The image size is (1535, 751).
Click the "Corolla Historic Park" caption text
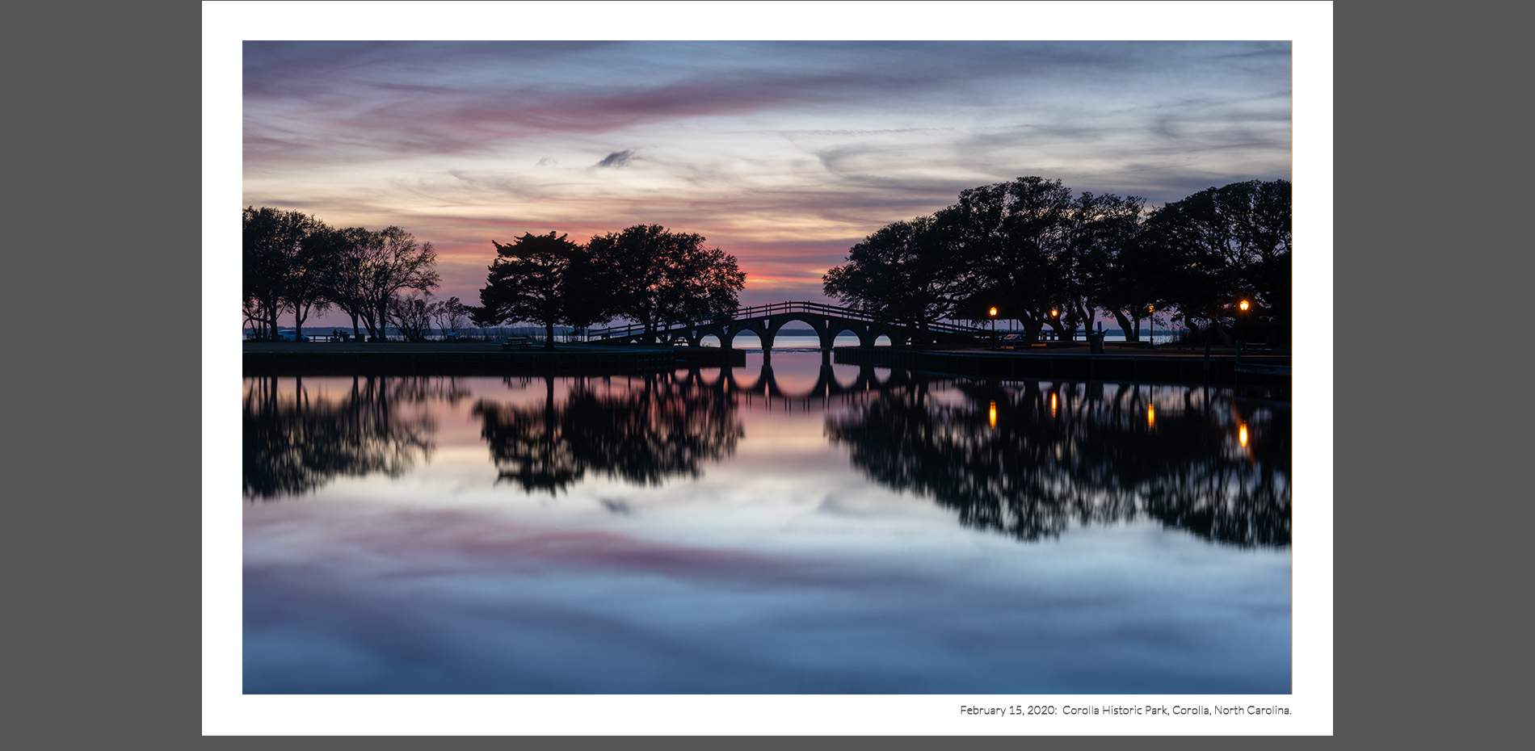point(1114,711)
